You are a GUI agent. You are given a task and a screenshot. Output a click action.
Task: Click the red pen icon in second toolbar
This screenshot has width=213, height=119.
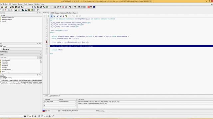pos(6,10)
